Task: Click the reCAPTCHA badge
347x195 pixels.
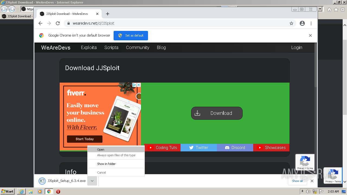Action: (x=305, y=162)
